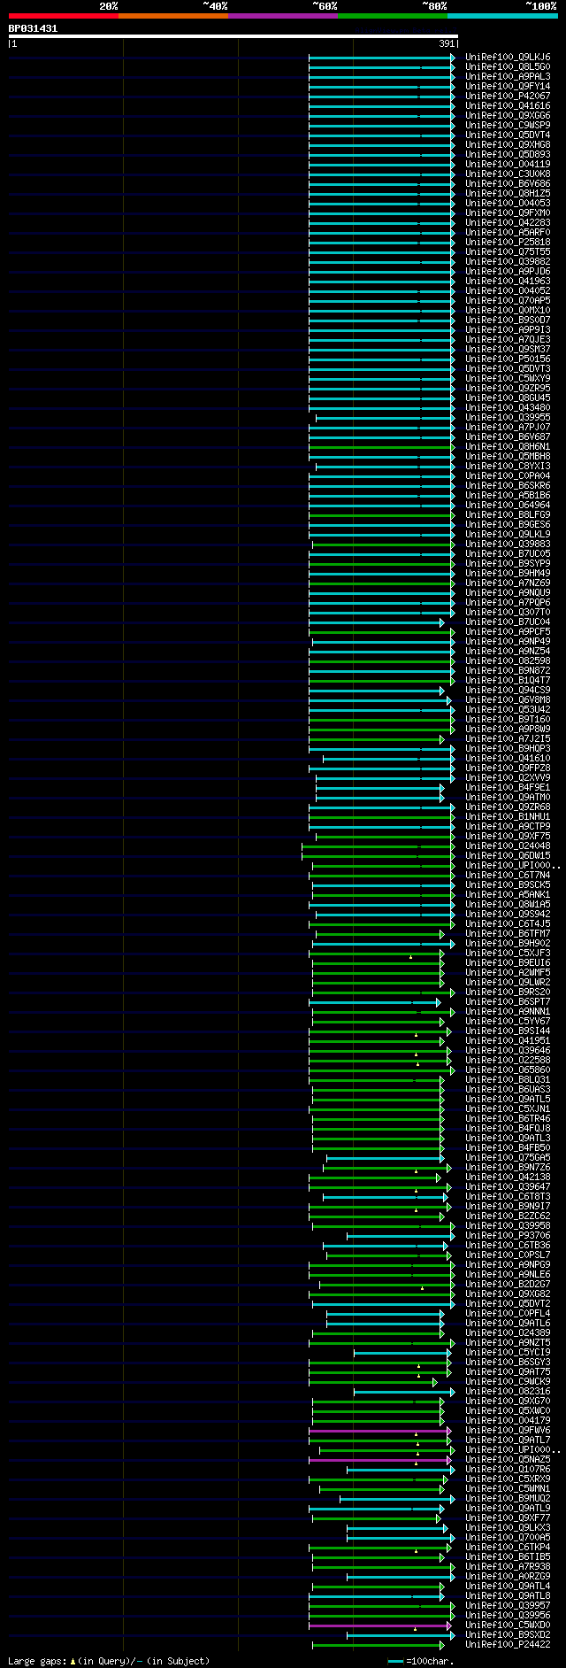
Task: Open hit UniRef100_Q9FY14
Action: coord(508,86)
